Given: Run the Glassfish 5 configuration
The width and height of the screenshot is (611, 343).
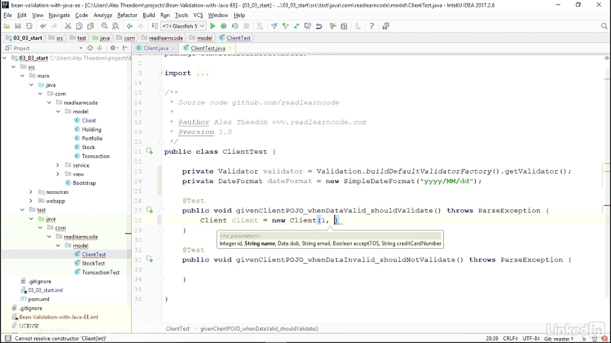Looking at the screenshot, I should click(x=212, y=26).
